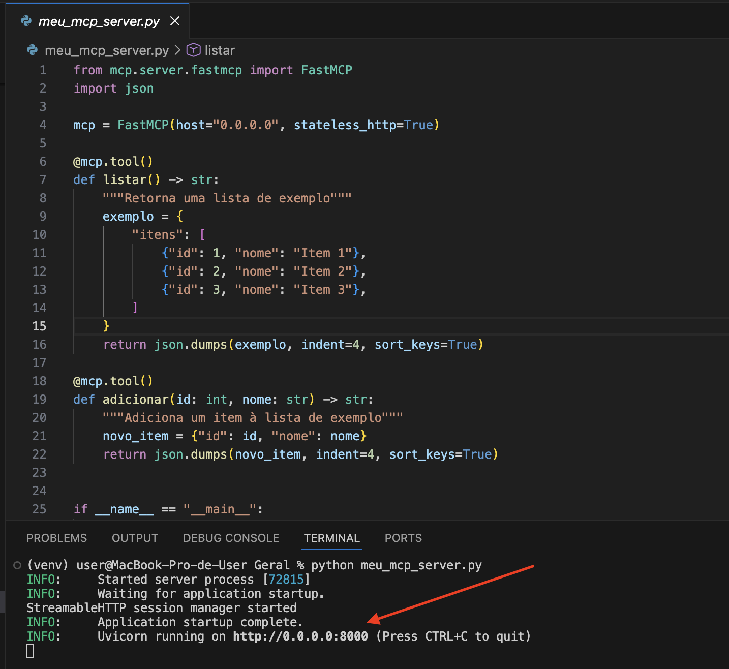Click the 'adicionar' function name

pyautogui.click(x=136, y=400)
